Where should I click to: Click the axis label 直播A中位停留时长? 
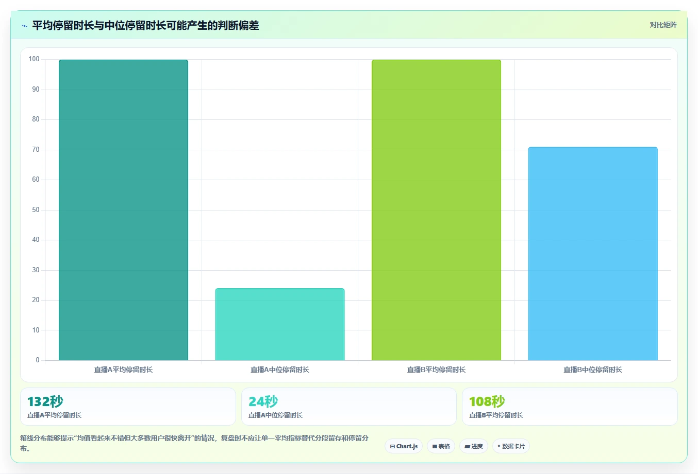coord(280,370)
